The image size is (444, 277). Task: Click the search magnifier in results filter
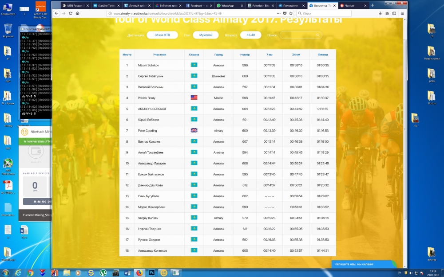tap(318, 35)
